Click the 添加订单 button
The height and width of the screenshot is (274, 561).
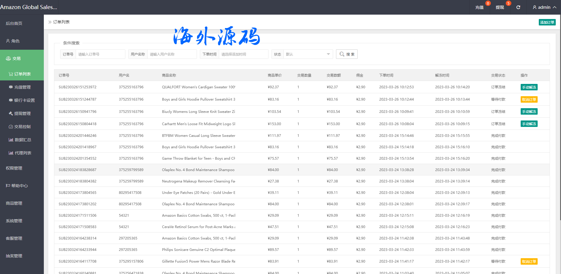click(547, 22)
